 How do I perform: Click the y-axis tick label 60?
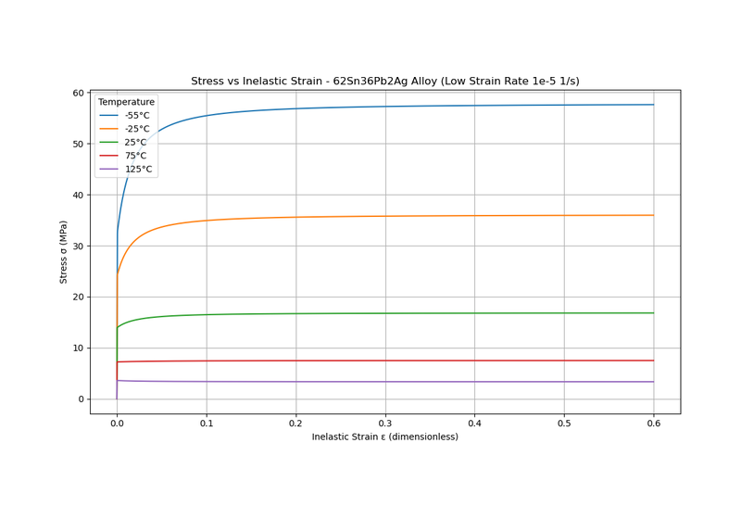point(79,93)
